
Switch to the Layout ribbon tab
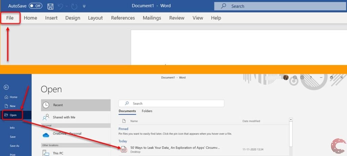click(x=95, y=18)
